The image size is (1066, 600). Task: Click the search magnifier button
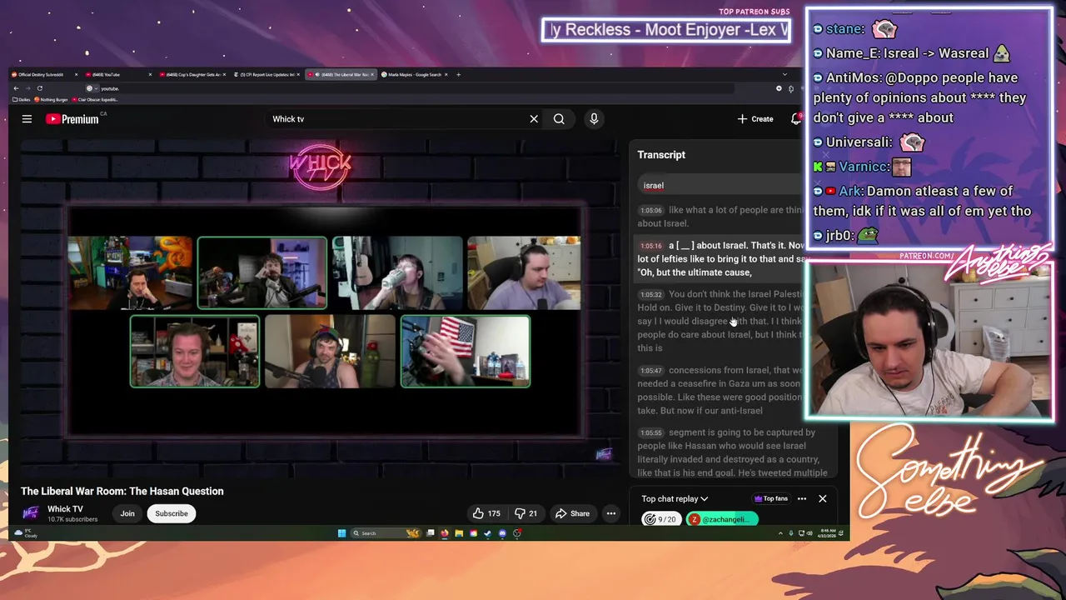click(559, 119)
